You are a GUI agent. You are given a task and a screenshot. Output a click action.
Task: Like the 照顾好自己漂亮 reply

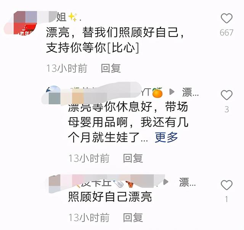[227, 185]
